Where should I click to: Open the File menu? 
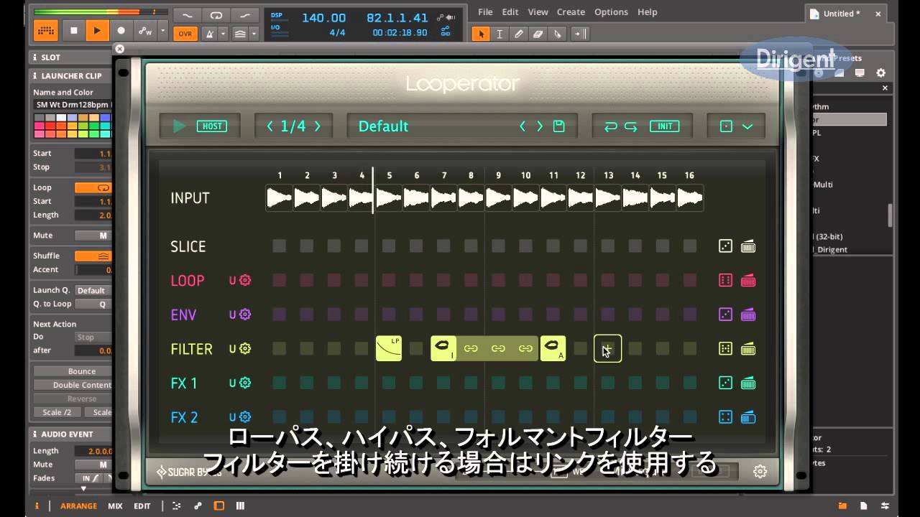pos(486,11)
